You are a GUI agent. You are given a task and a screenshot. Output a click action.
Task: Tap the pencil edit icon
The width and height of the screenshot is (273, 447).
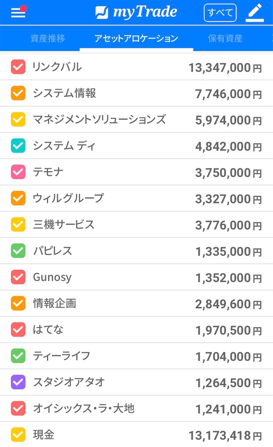(255, 13)
